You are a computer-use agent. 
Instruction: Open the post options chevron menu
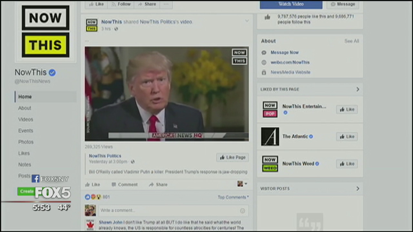tap(247, 21)
